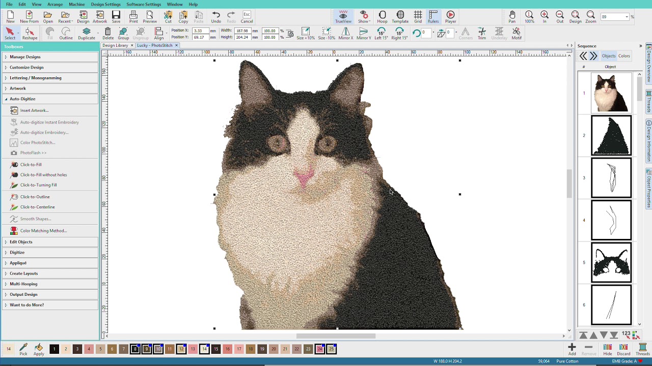This screenshot has height=366, width=652.
Task: Rotate the design Left 15 degrees
Action: [381, 34]
